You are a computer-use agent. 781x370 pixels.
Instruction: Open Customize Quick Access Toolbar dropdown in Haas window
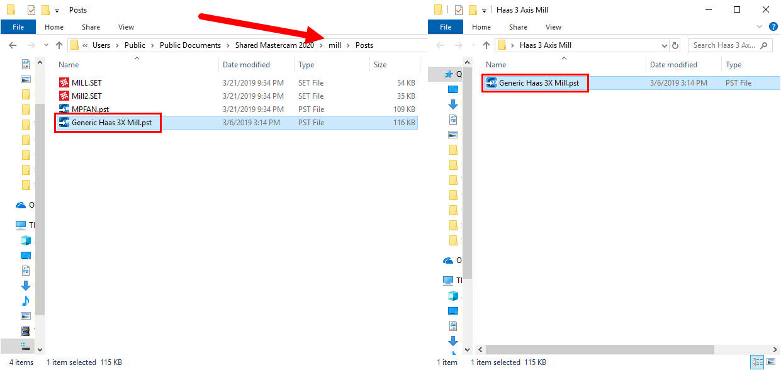click(485, 10)
